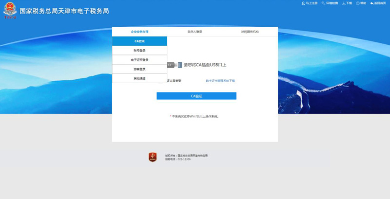Image resolution: width=390 pixels, height=199 pixels.
Task: Select 其他渠道 menu option
Action: 139,78
